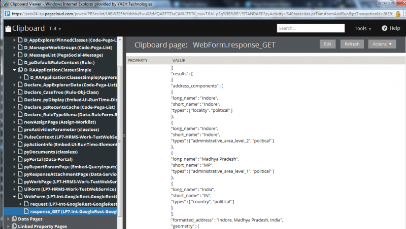
Task: Click the Pega site favicon in address bar
Action: pyautogui.click(x=7, y=14)
